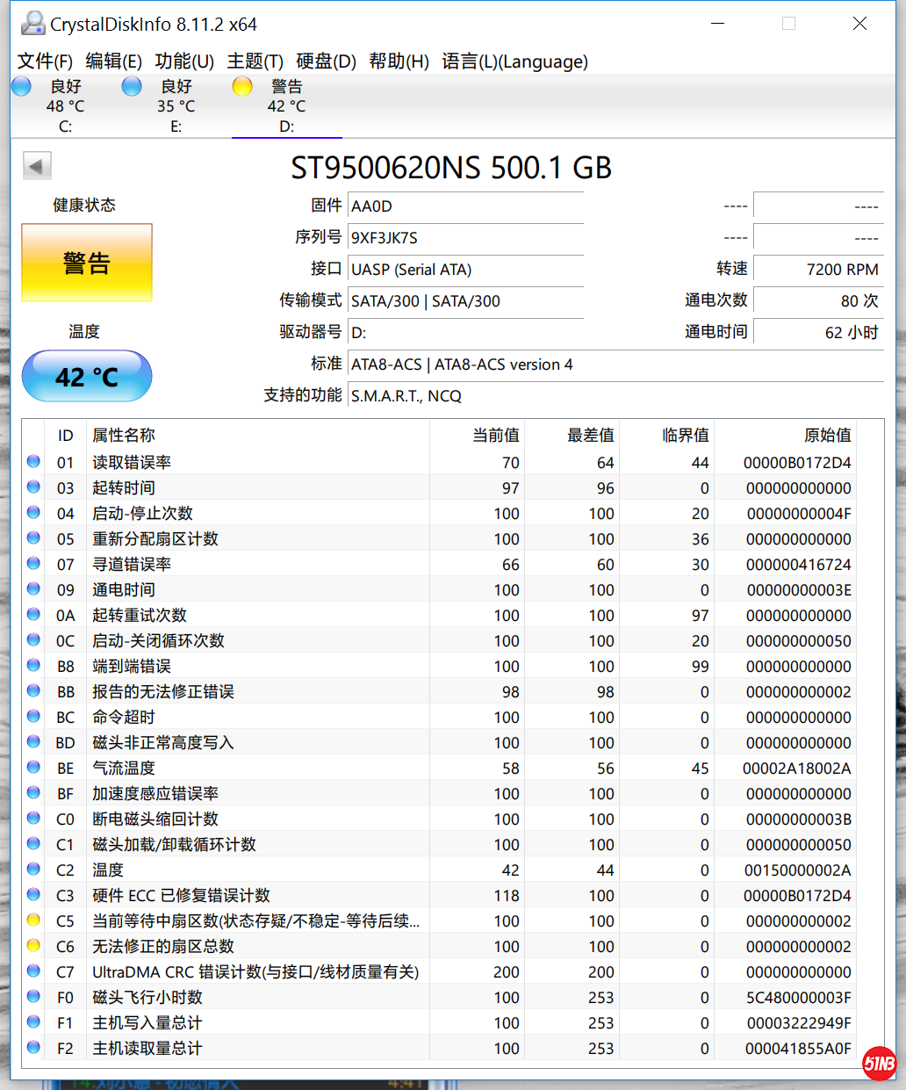The width and height of the screenshot is (906, 1090).
Task: Select the yellow warning orb for drive D:
Action: (x=242, y=86)
